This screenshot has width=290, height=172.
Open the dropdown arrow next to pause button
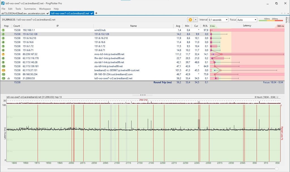pyautogui.click(x=196, y=20)
